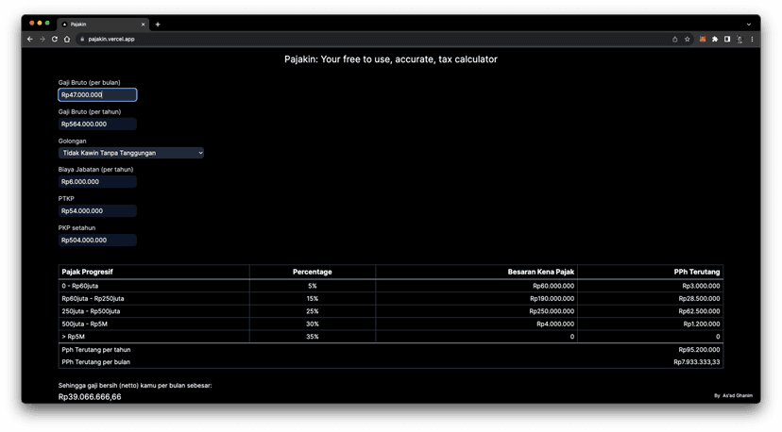Screen dimensions: 782x432
Task: Click the Rp60juta - Rp250juta row label
Action: point(93,298)
